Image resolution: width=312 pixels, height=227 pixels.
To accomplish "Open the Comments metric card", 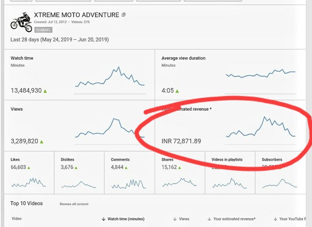I will coord(129,172).
